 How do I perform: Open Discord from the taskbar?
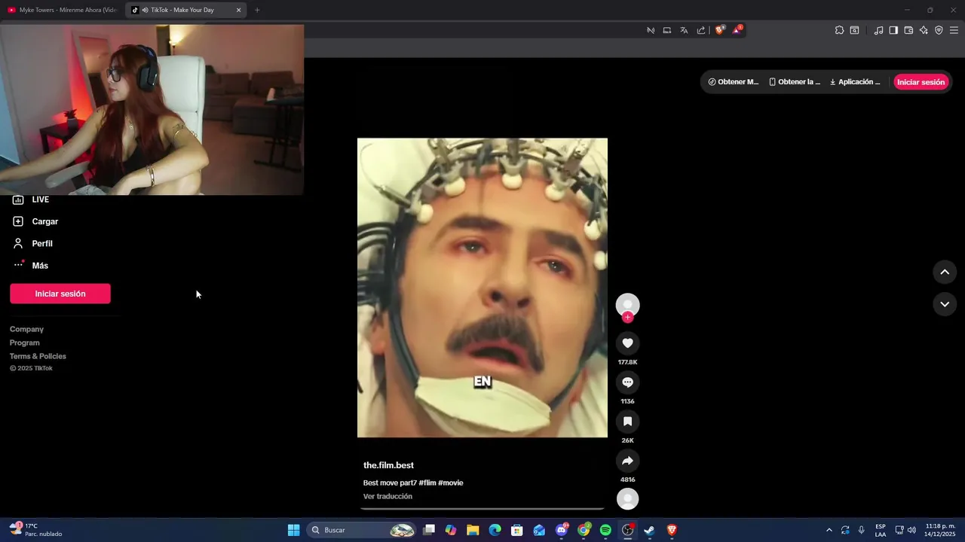(x=562, y=530)
